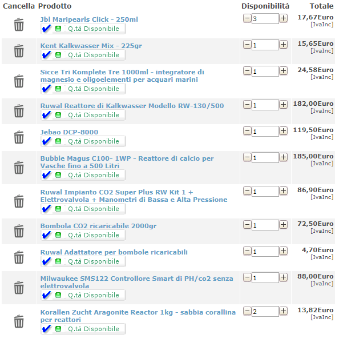This screenshot has height=338, width=339.
Task: Click minus for Kent Kalkwasser Mix
Action: coord(247,45)
